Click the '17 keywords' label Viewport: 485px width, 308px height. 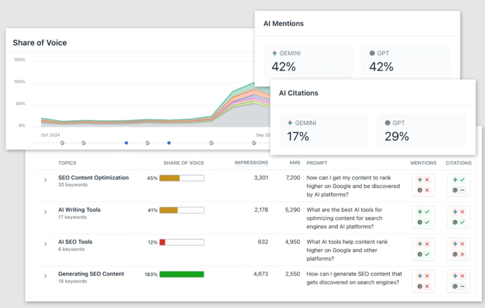pos(72,217)
